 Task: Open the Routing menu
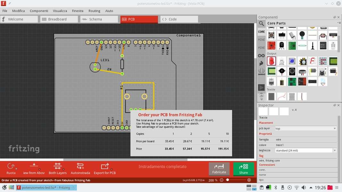click(94, 11)
